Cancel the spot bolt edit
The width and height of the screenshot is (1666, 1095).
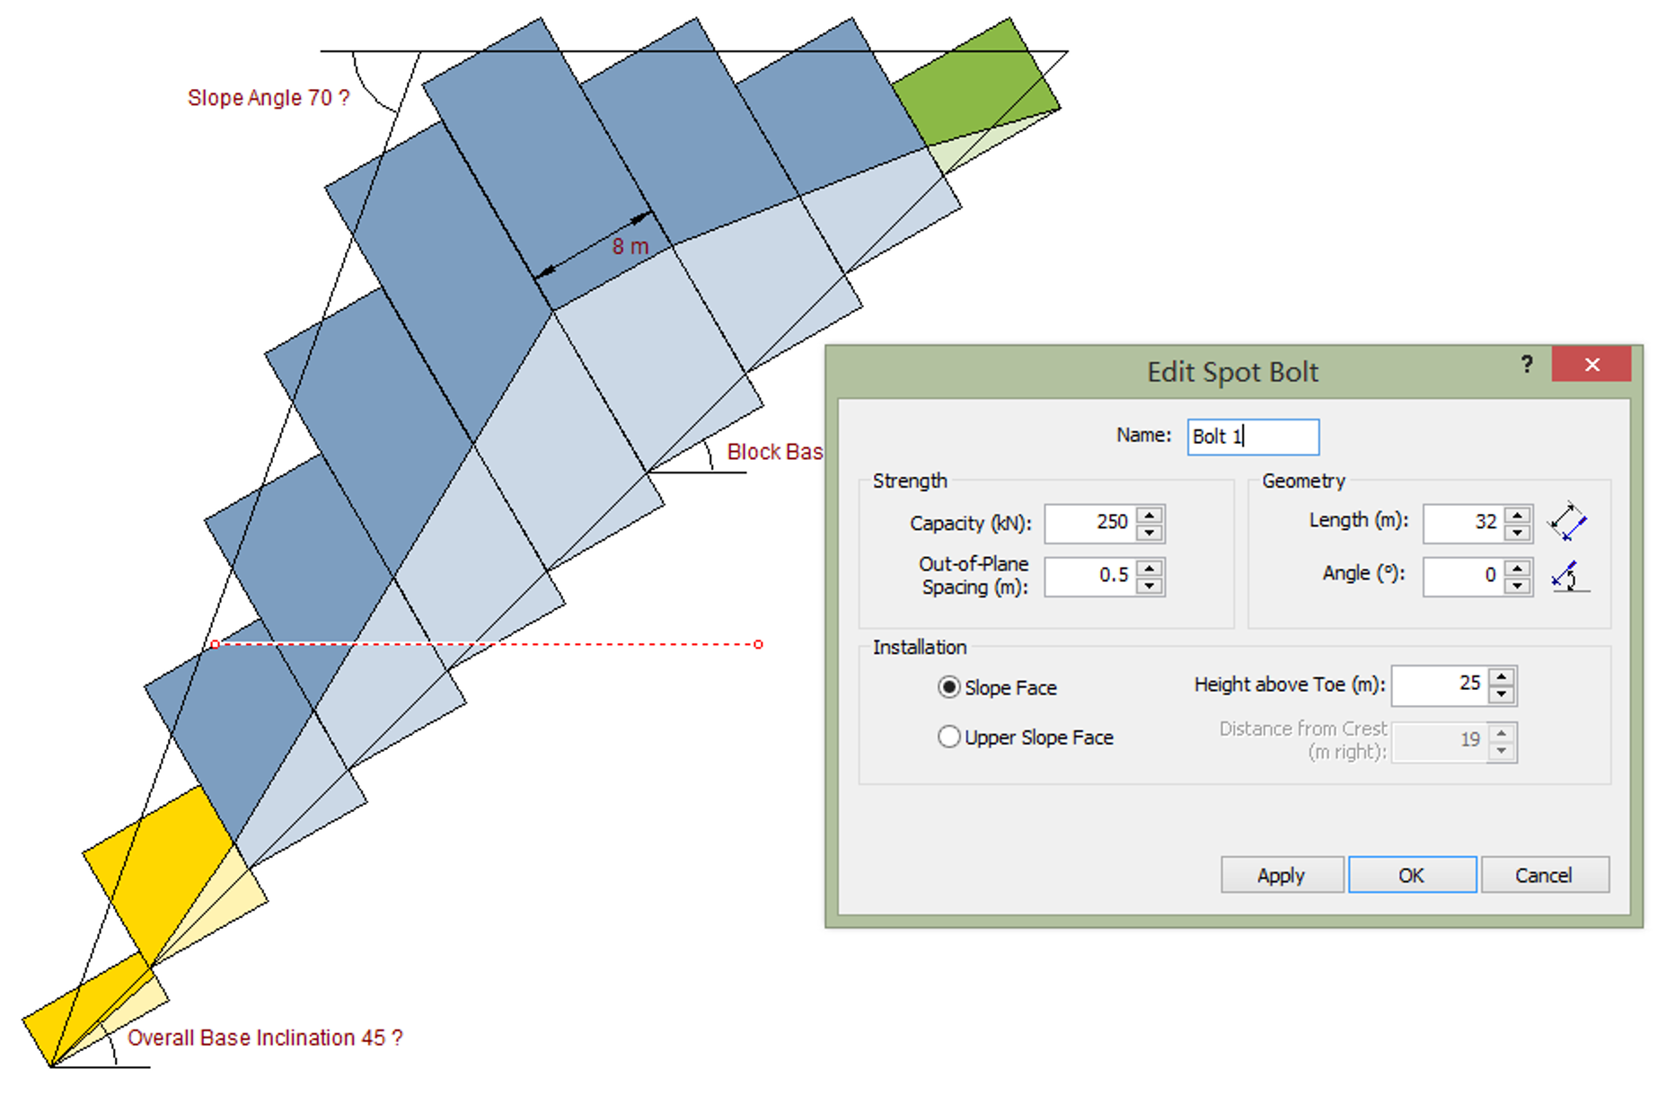tap(1543, 875)
